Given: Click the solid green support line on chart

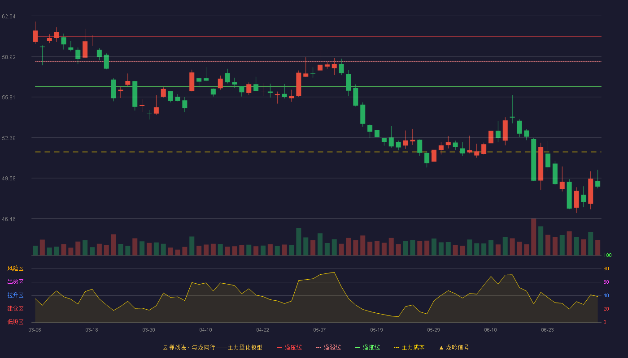Looking at the screenshot, I should (318, 86).
